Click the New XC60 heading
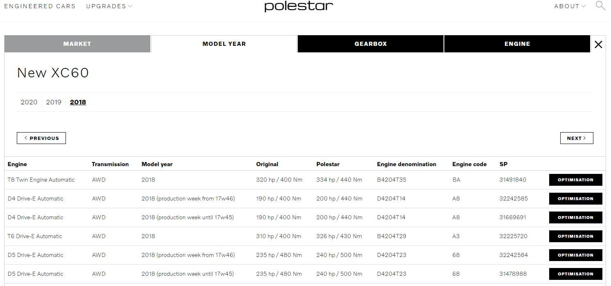The height and width of the screenshot is (286, 611). click(x=53, y=73)
